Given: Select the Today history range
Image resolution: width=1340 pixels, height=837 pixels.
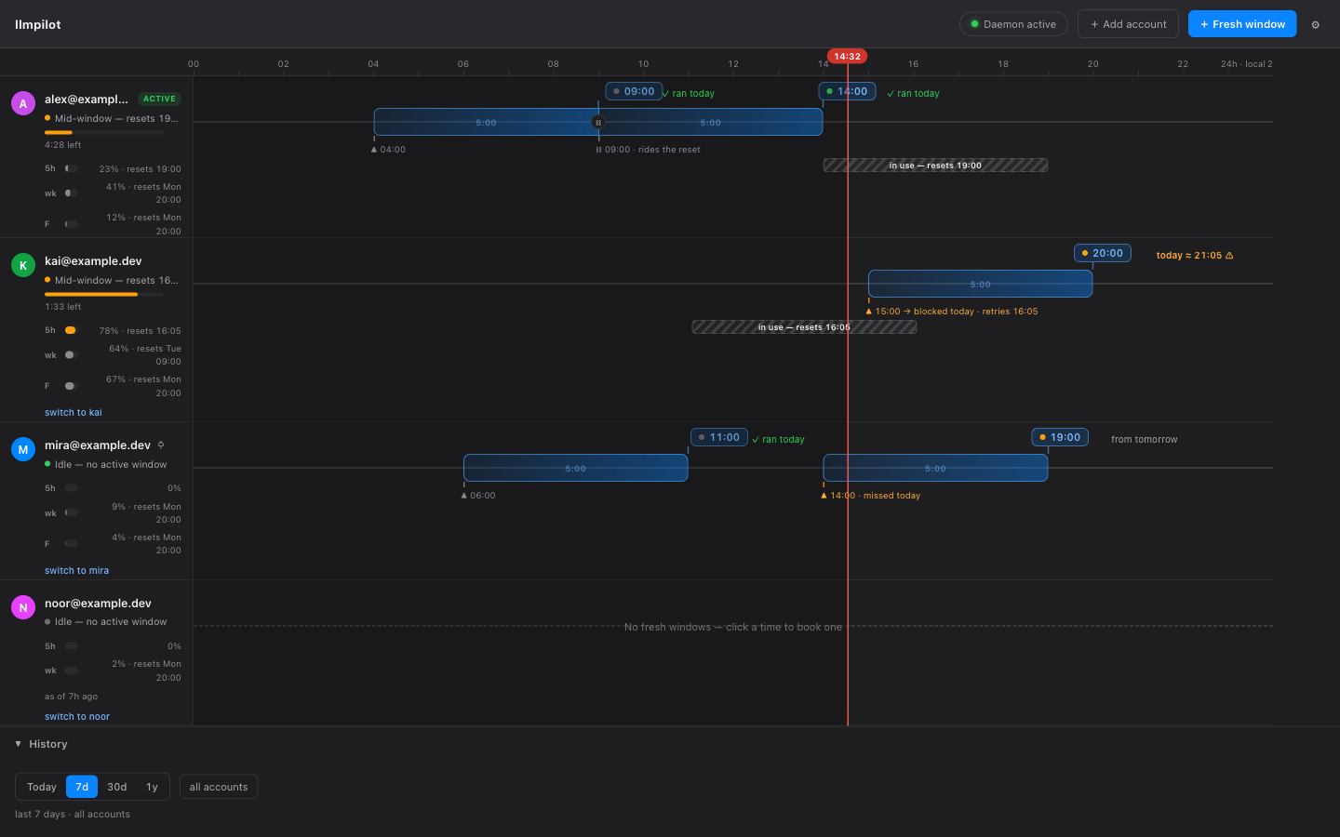Looking at the screenshot, I should point(42,787).
